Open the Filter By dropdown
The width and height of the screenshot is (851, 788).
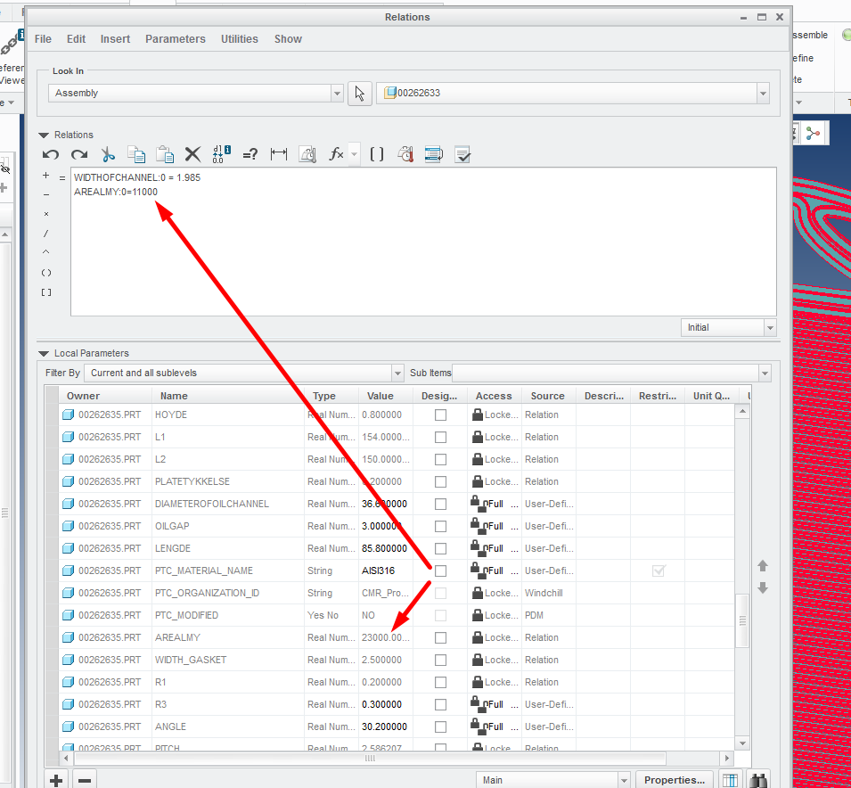click(398, 373)
